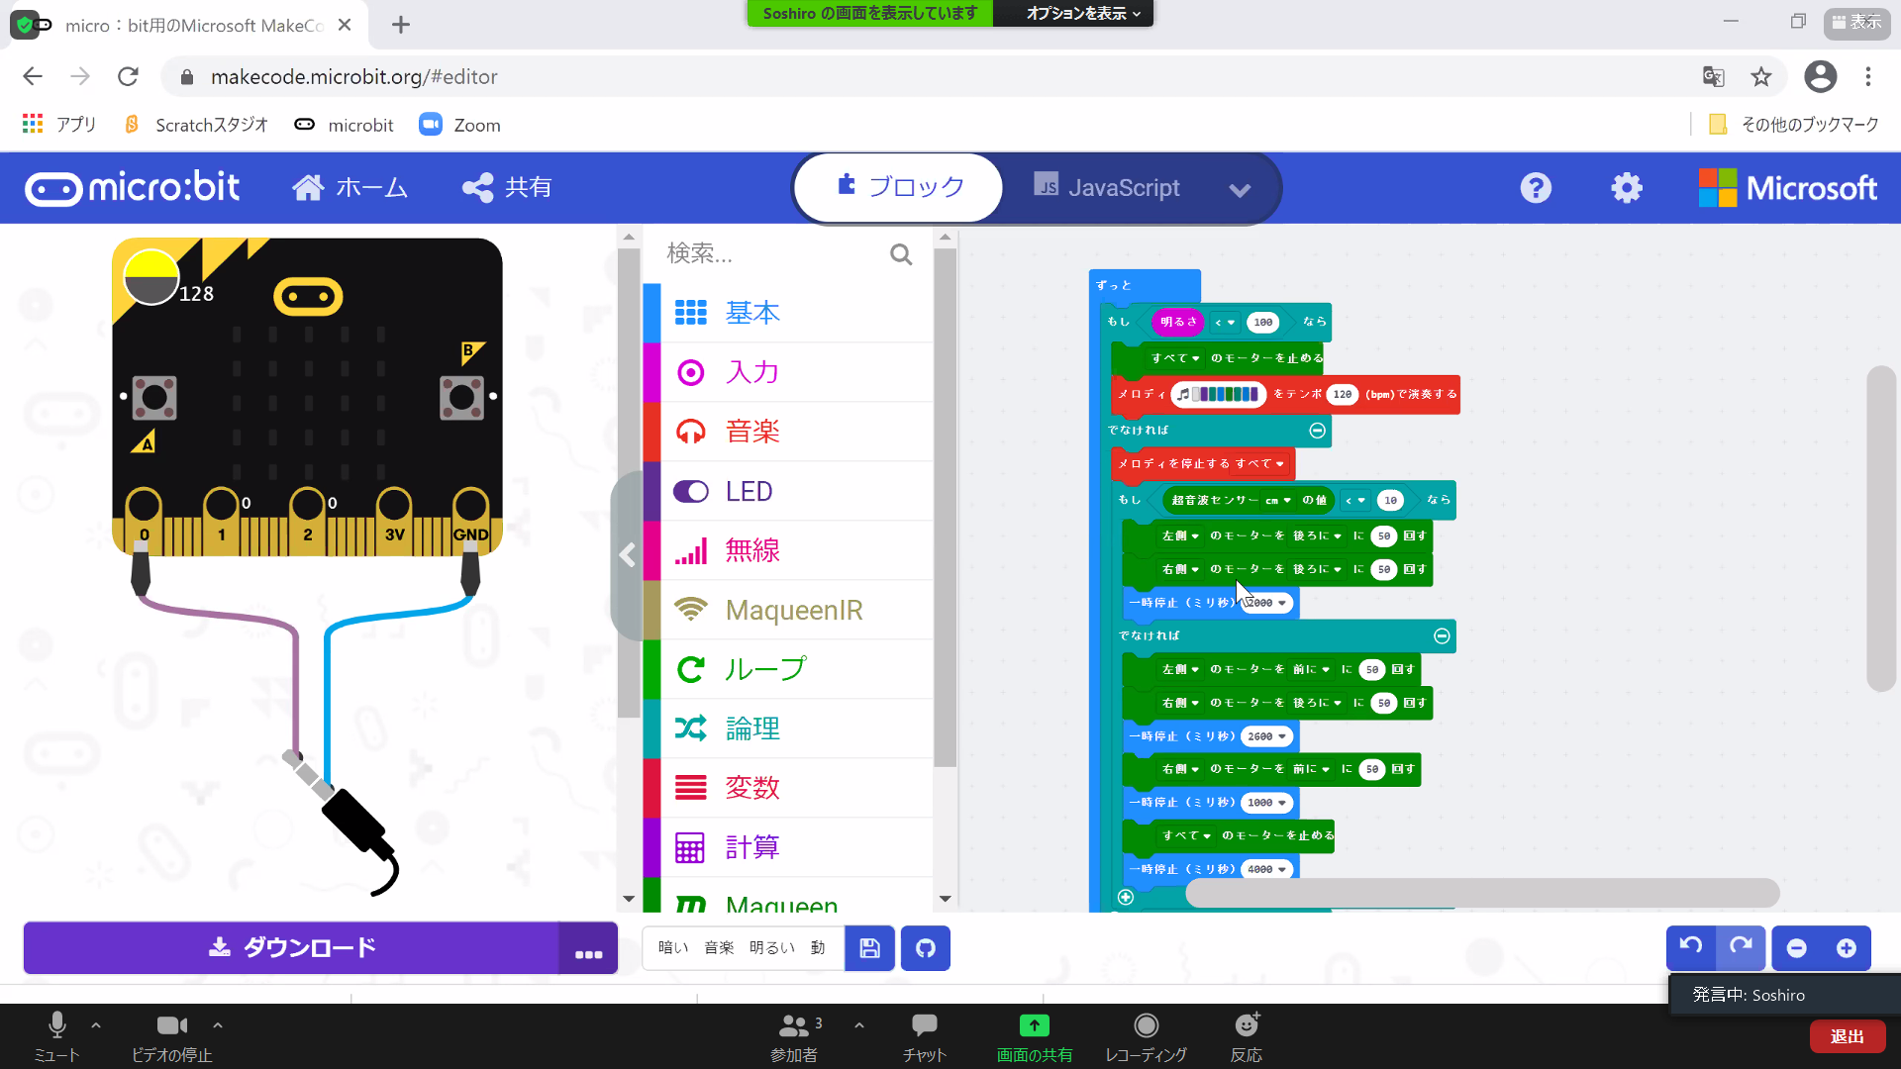
Task: Open the help question mark menu
Action: point(1536,188)
